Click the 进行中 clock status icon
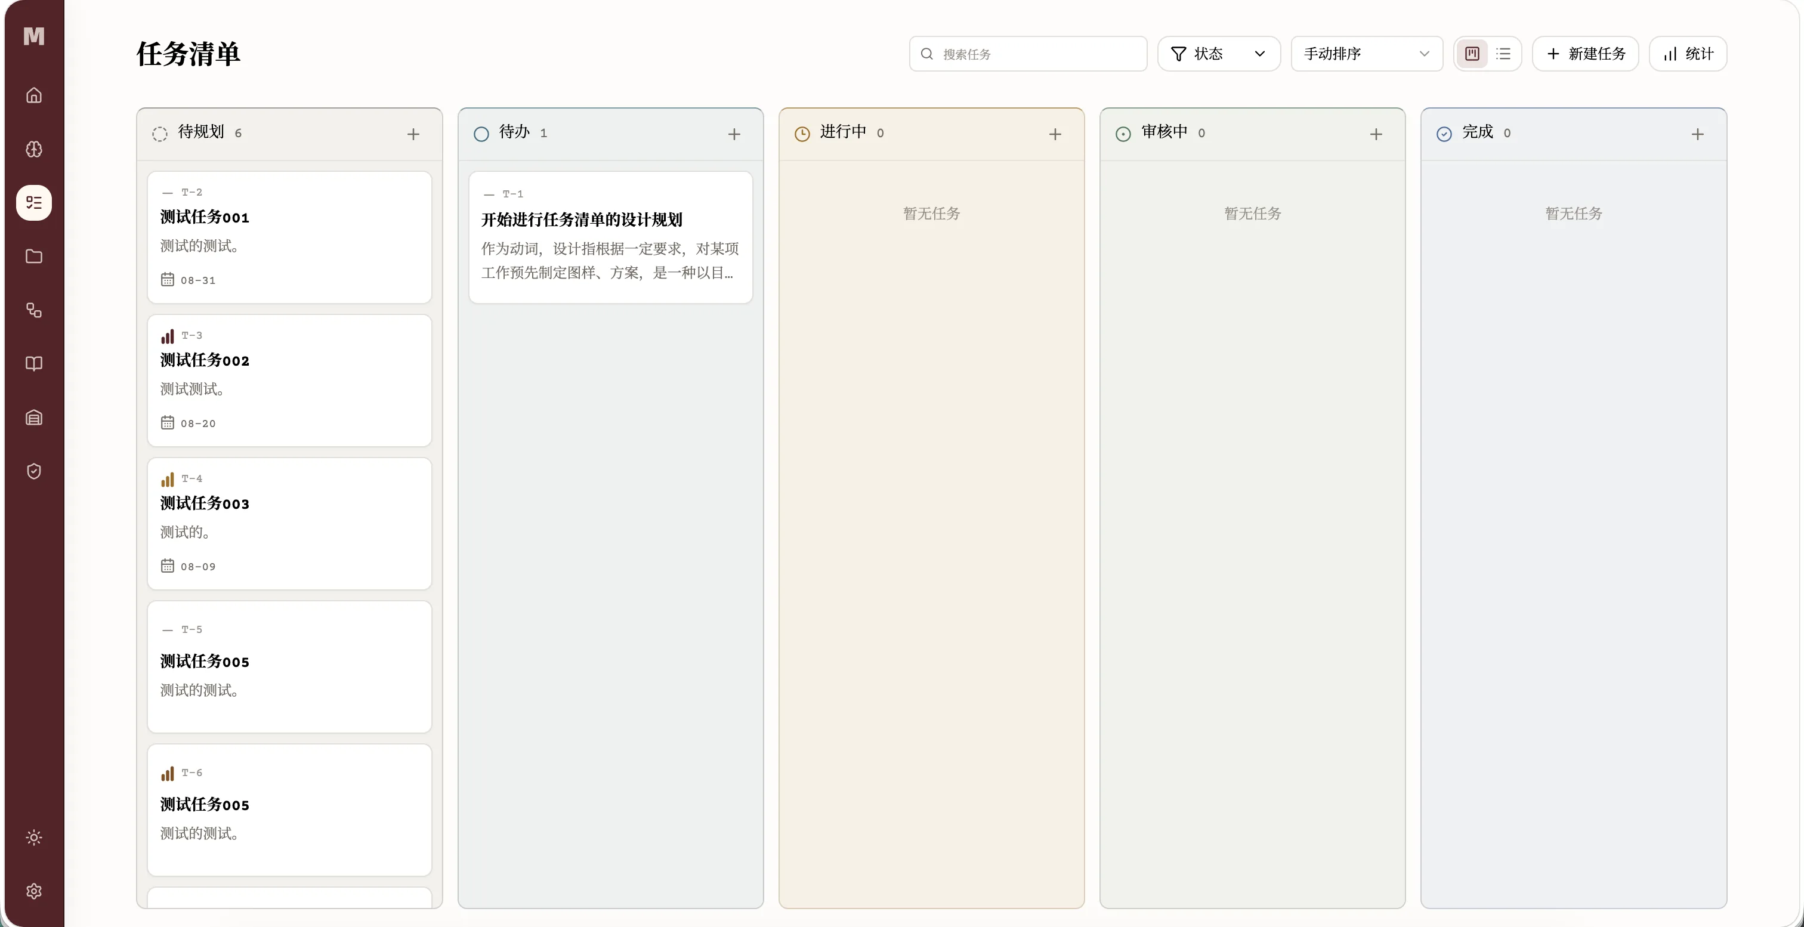 point(802,134)
